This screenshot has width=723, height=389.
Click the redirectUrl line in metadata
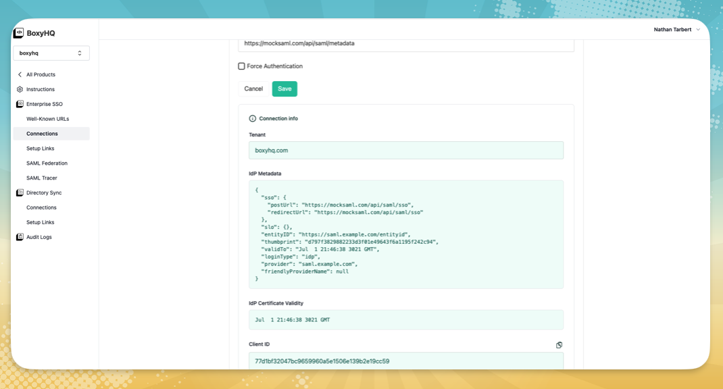tap(345, 213)
